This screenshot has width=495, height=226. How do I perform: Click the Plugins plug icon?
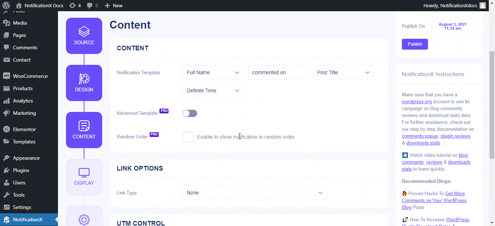coord(6,170)
